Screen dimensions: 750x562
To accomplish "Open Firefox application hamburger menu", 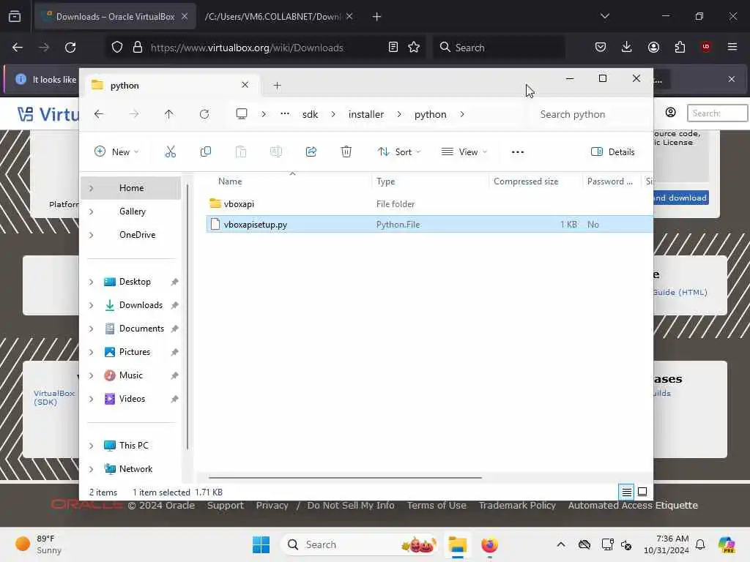I will coord(732,47).
